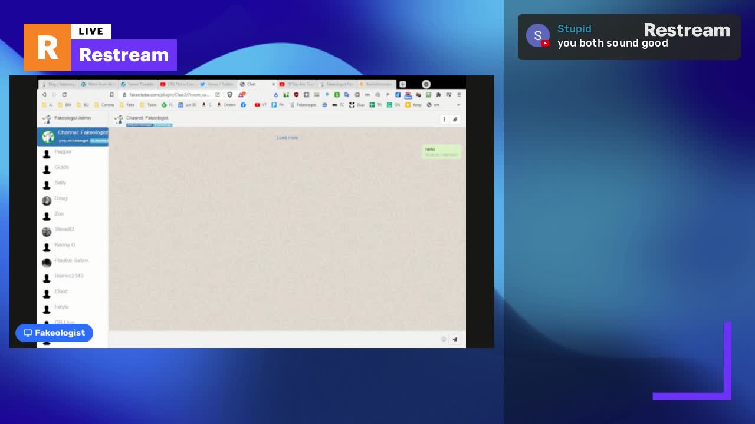Screen dimensions: 755x424
Task: Expand the bookmarks overflow chevron
Action: tap(458, 105)
